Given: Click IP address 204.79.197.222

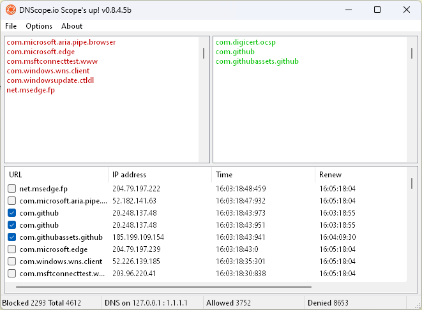Looking at the screenshot, I should click(x=136, y=188).
